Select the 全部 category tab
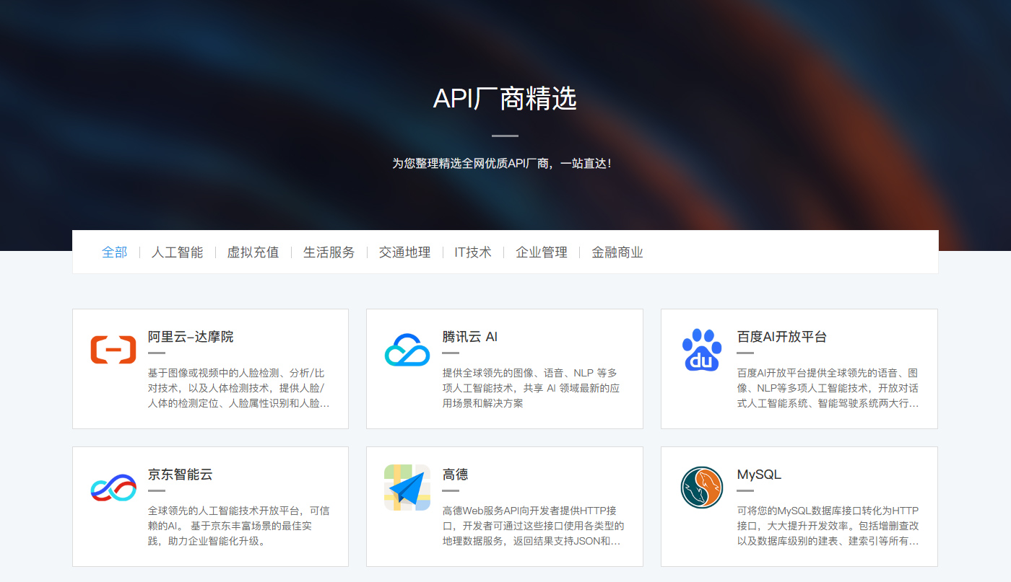This screenshot has height=582, width=1011. tap(114, 252)
